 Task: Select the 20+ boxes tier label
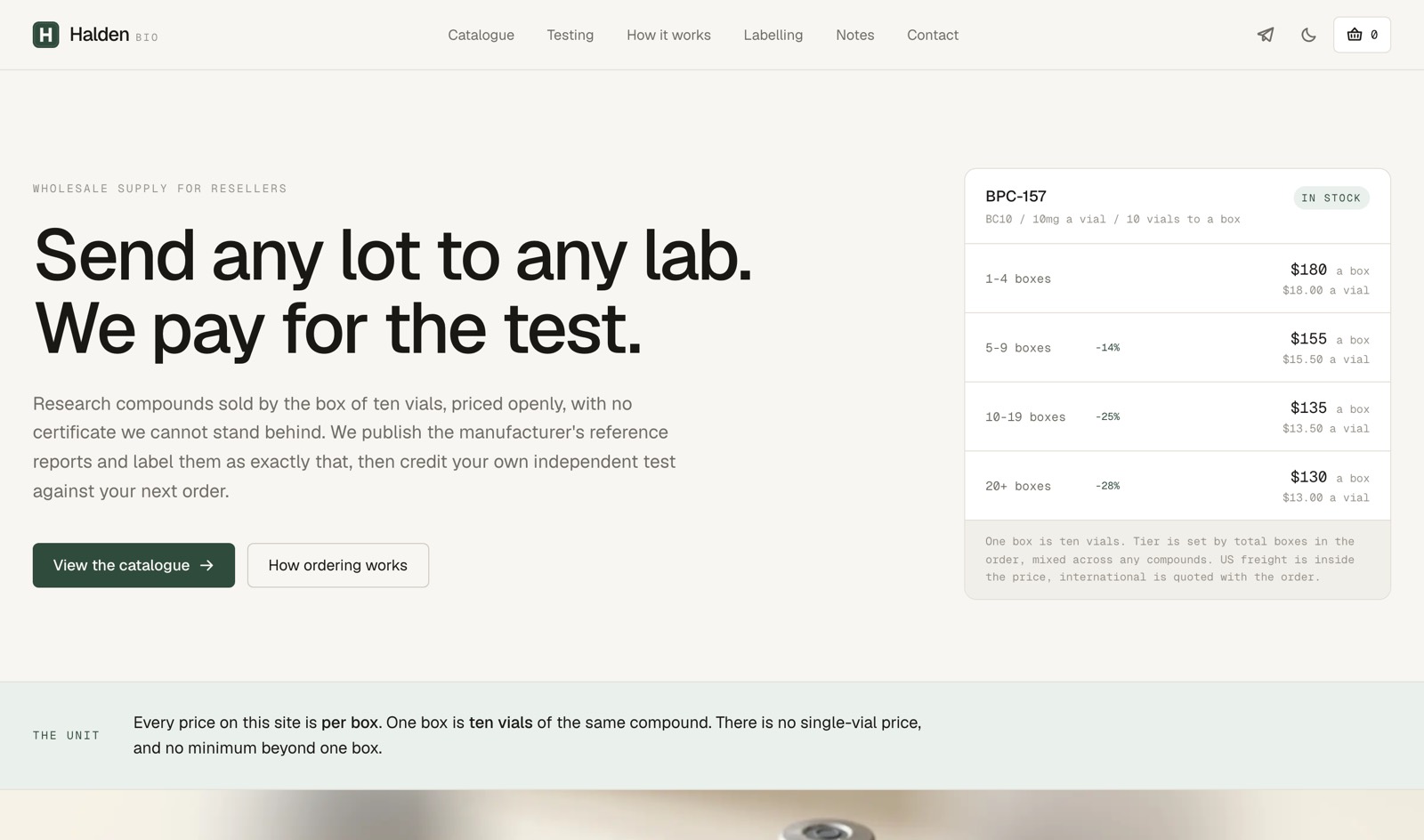tap(1017, 486)
